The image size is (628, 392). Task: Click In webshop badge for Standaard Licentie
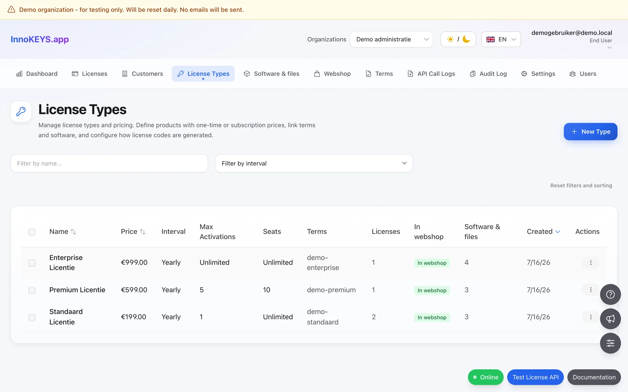pos(432,317)
